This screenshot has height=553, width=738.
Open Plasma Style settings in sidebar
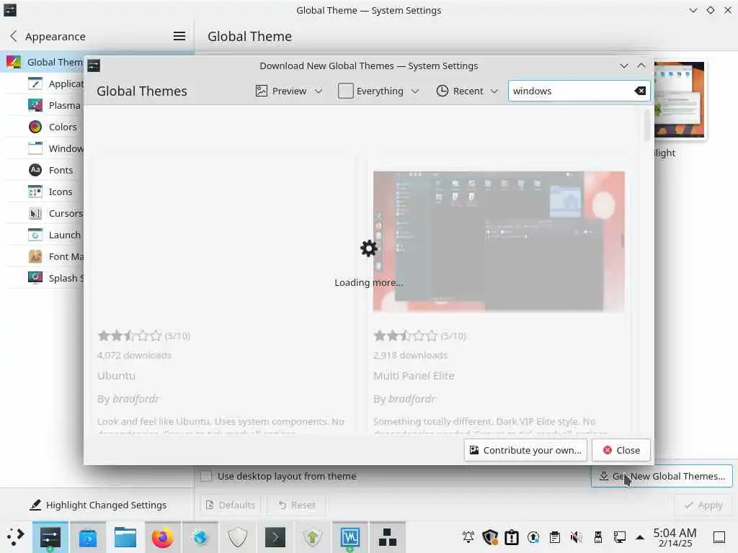pyautogui.click(x=54, y=105)
